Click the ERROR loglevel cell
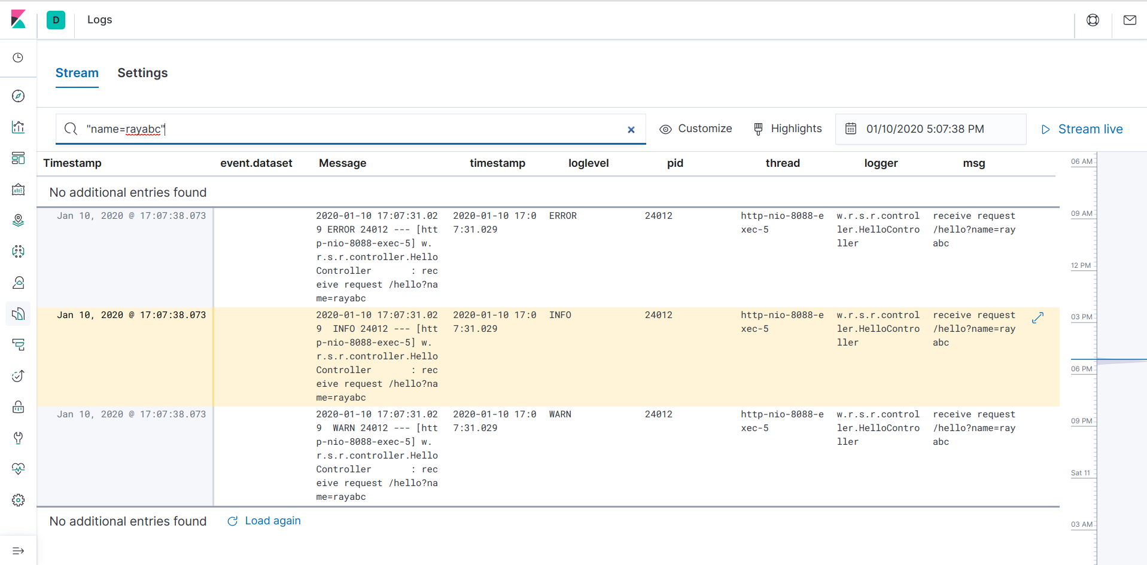 click(563, 216)
